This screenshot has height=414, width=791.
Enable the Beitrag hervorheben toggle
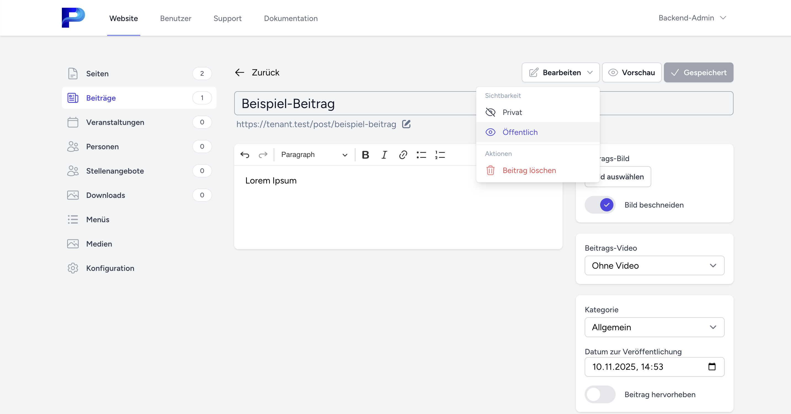600,394
